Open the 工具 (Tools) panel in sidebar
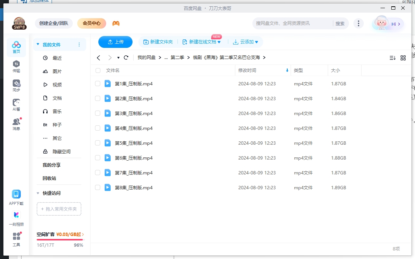Viewport: 415px width, 259px height. click(16, 238)
